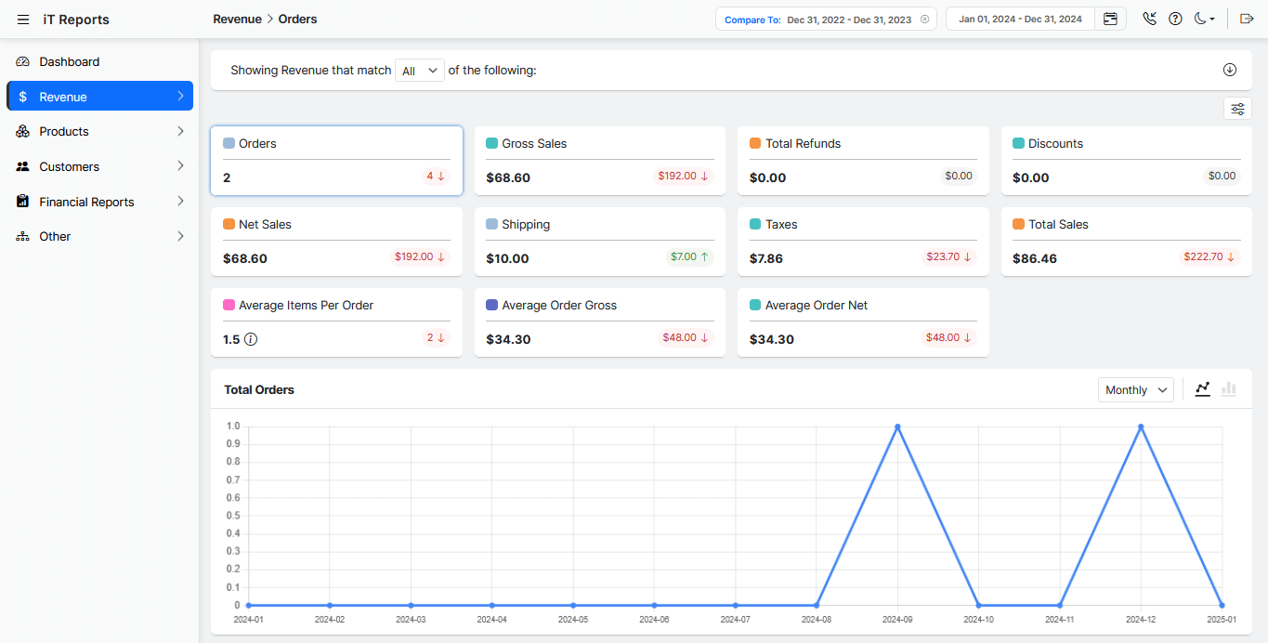This screenshot has height=643, width=1268.
Task: Clear the Compare To date range
Action: (x=924, y=20)
